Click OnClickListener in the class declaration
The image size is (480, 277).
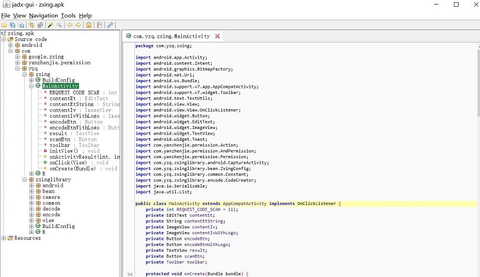(x=317, y=203)
